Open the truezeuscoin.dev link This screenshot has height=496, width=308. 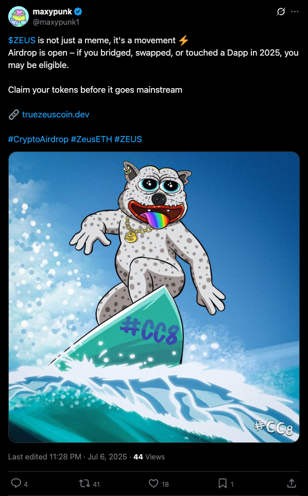tap(56, 114)
